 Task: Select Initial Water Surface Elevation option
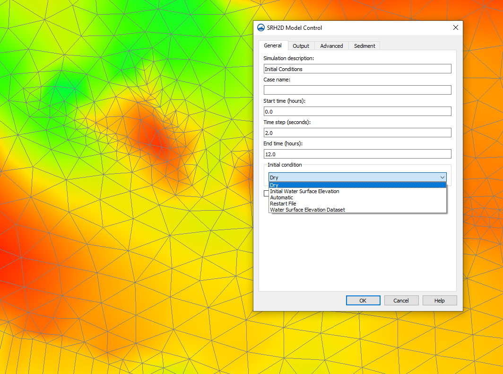pos(304,191)
